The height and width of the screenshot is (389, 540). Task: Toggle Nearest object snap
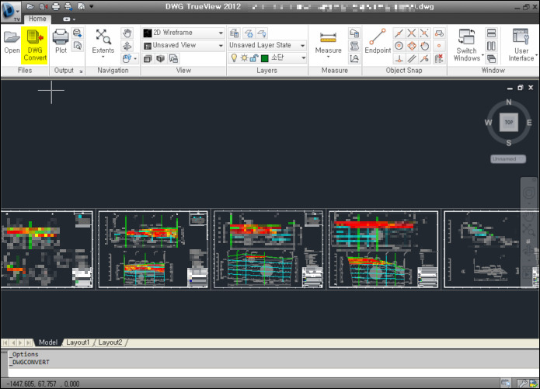click(424, 58)
